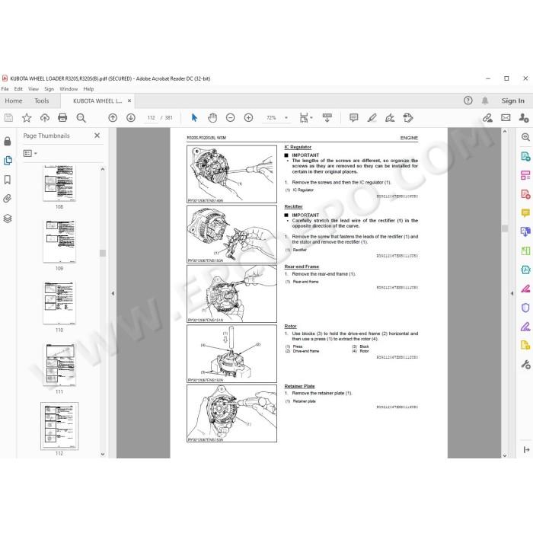Print the document using printer icon
533x533 pixels.
(x=62, y=118)
